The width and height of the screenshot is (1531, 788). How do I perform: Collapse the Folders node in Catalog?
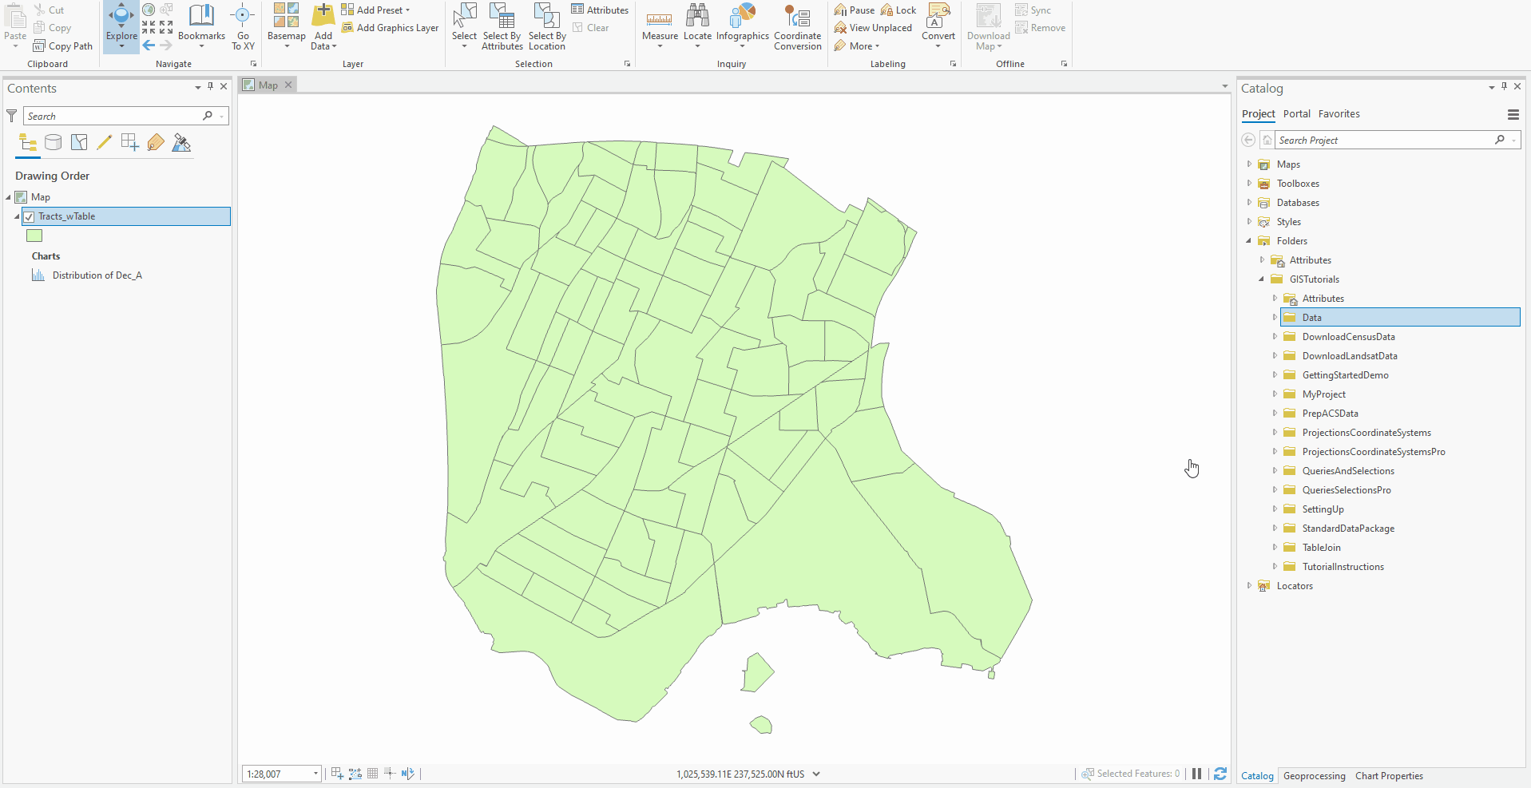coord(1247,240)
